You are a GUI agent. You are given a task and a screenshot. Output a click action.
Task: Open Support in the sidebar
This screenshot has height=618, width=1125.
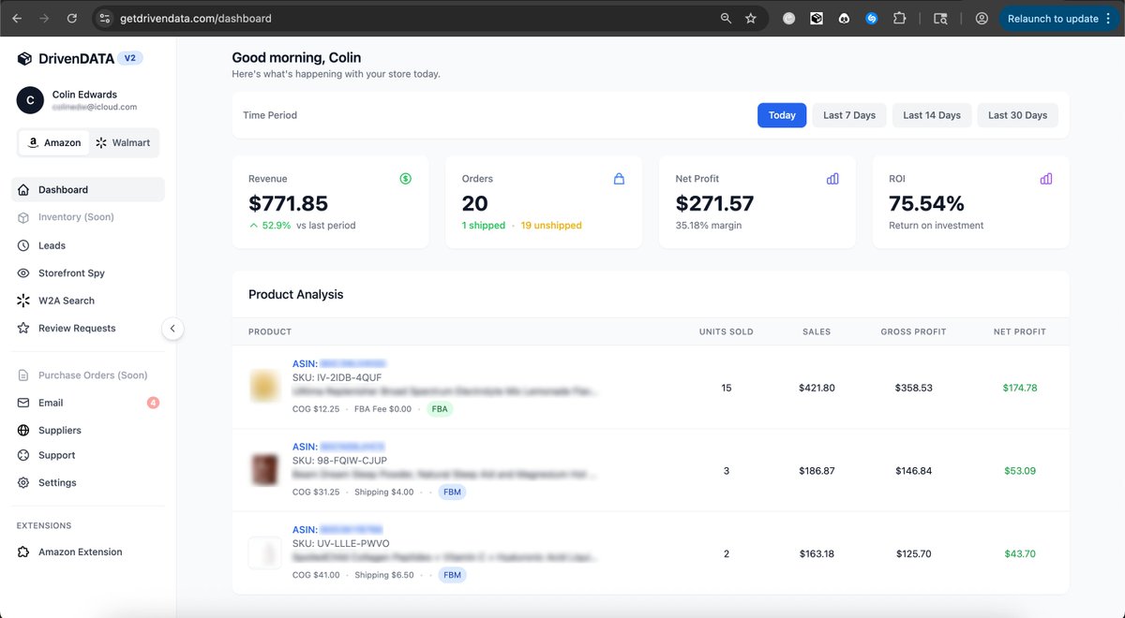point(88,455)
